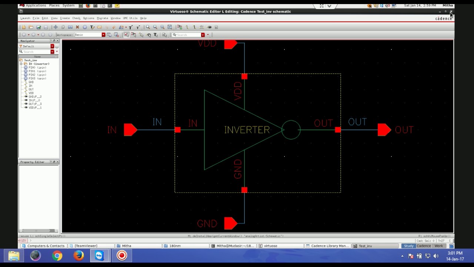This screenshot has width=474, height=267.
Task: Open the Property info 'i' icon
Action: (85, 27)
